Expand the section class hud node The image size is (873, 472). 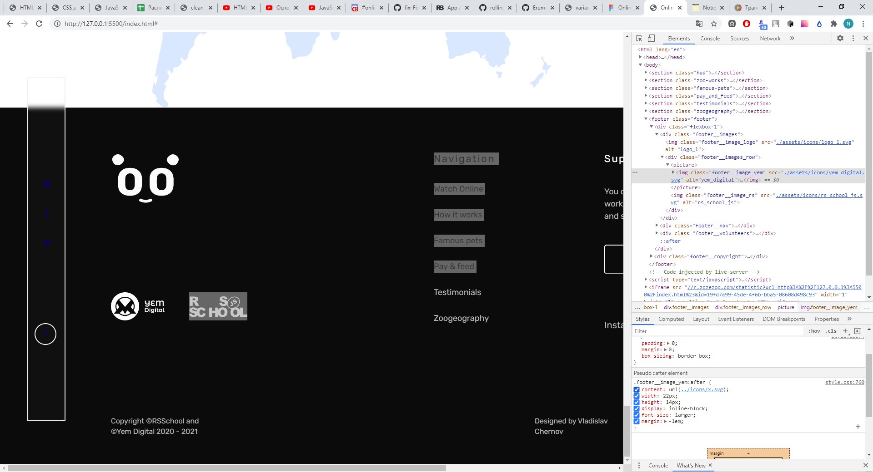tap(646, 73)
